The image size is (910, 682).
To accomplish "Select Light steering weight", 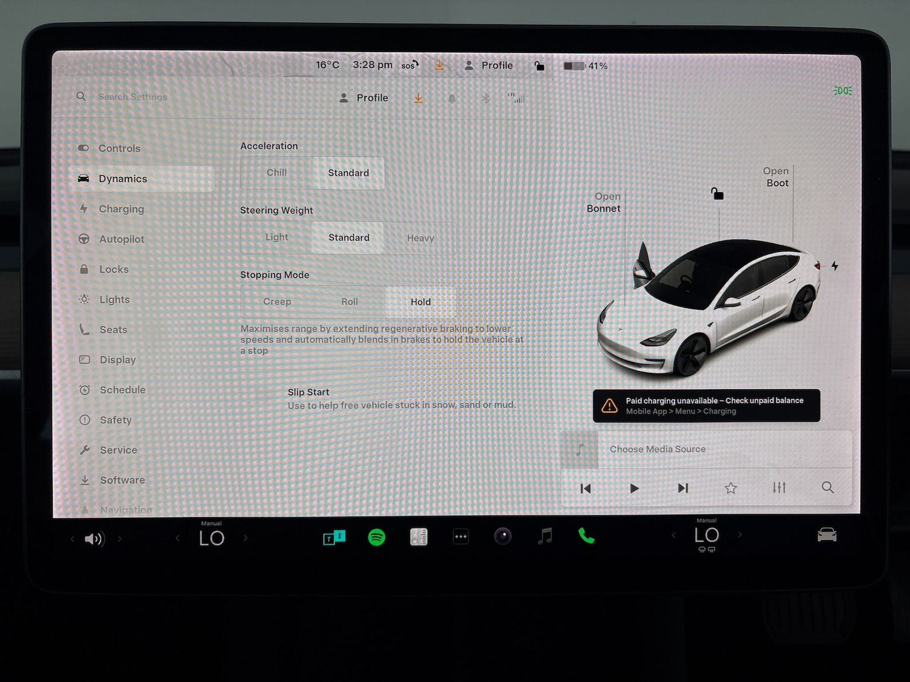I will coord(276,237).
